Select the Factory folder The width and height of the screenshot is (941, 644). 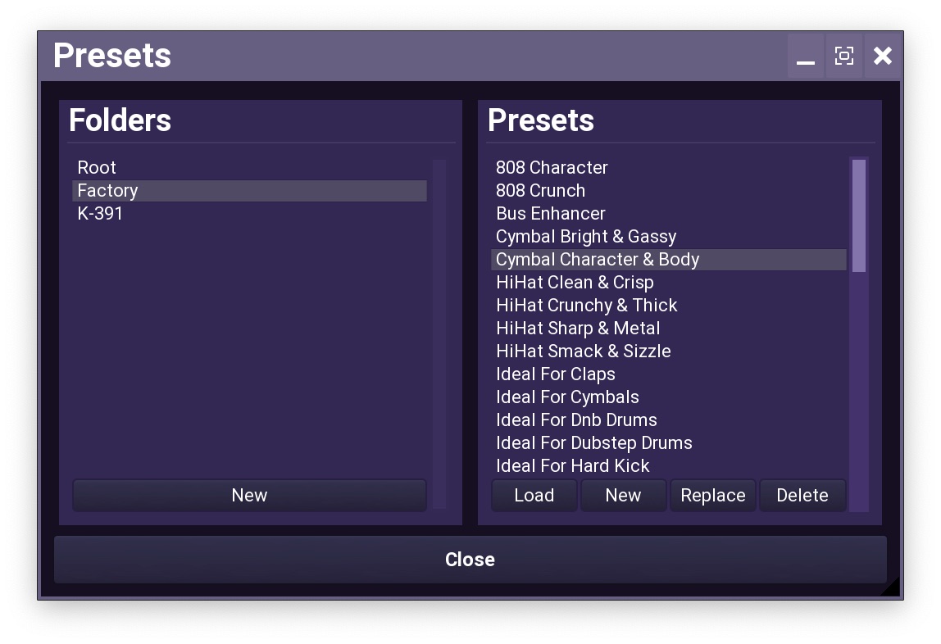107,191
